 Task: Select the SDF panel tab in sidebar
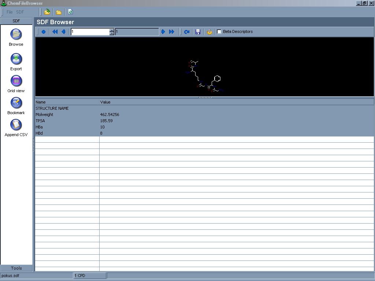pos(16,21)
